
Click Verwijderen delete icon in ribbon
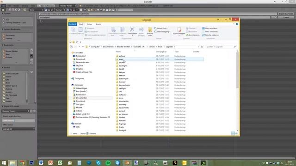132,30
